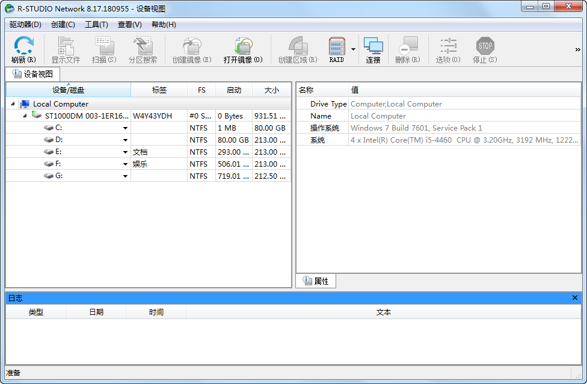
Task: Close the Log (日志) panel
Action: tap(575, 298)
